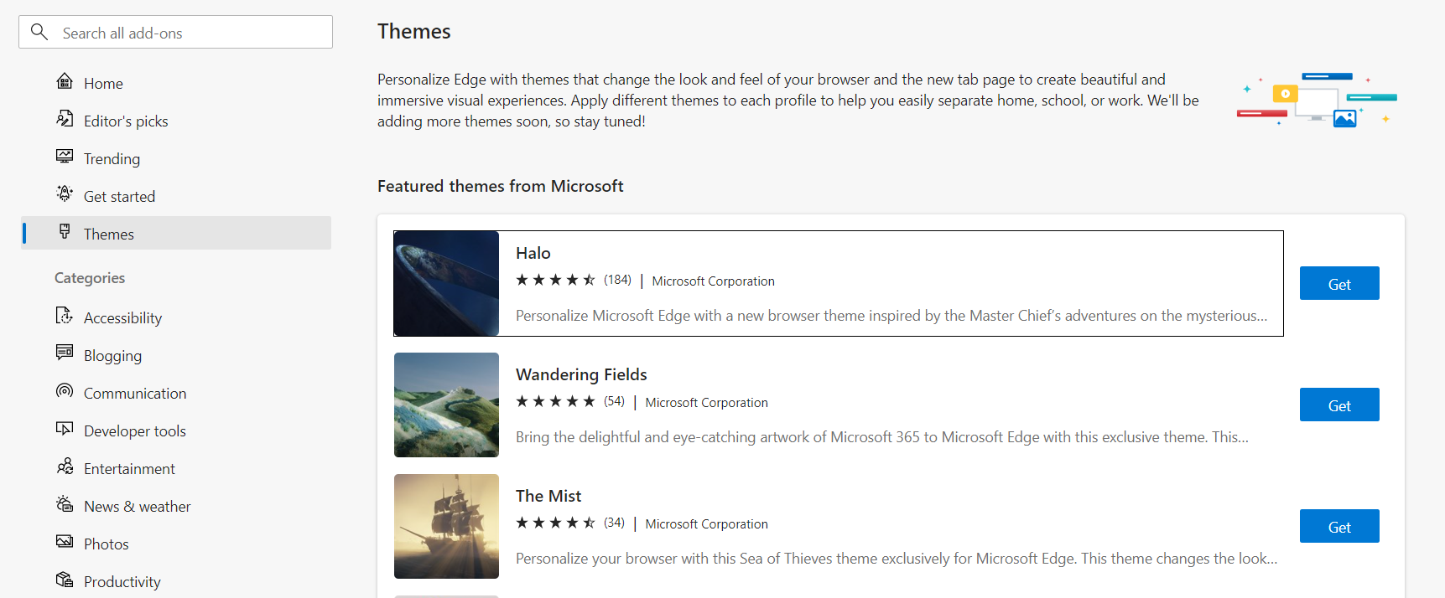The height and width of the screenshot is (598, 1445).
Task: Click the search magnifier icon
Action: (x=39, y=31)
